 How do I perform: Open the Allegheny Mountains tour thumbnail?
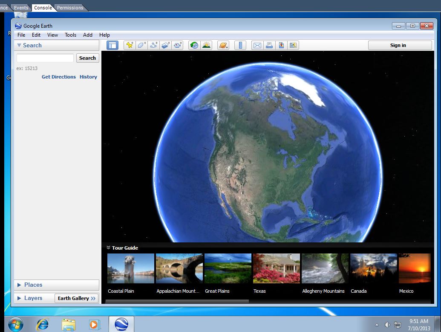[x=325, y=268]
